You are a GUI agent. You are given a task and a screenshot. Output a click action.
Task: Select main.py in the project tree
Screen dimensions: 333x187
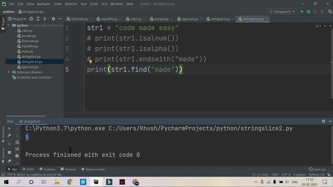coord(28,51)
